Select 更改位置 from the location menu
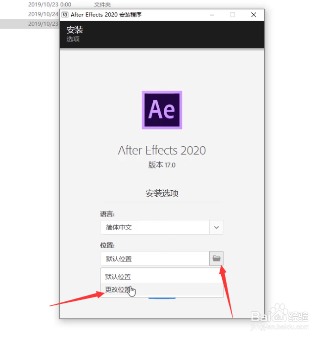Screen dimensions: 327x338 [162, 289]
